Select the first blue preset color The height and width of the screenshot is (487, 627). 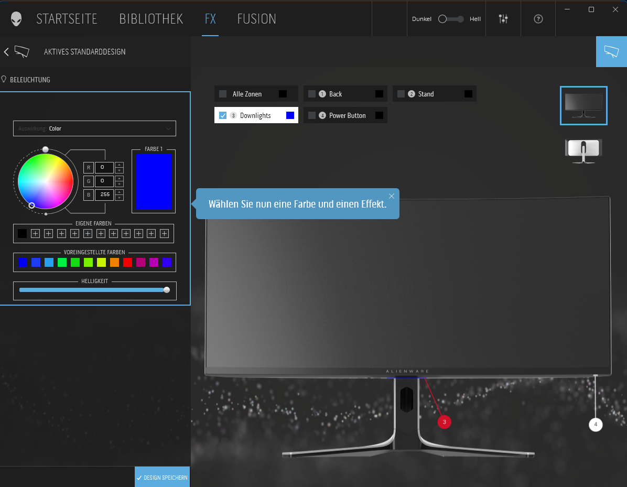click(23, 262)
